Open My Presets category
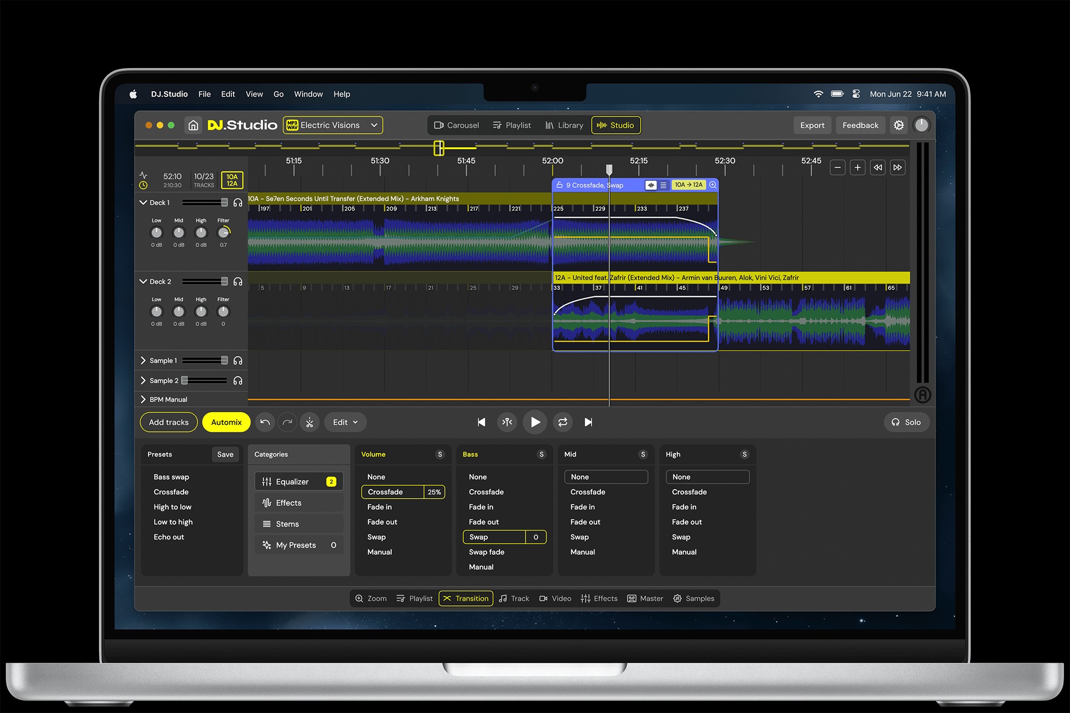1070x713 pixels. [x=299, y=544]
